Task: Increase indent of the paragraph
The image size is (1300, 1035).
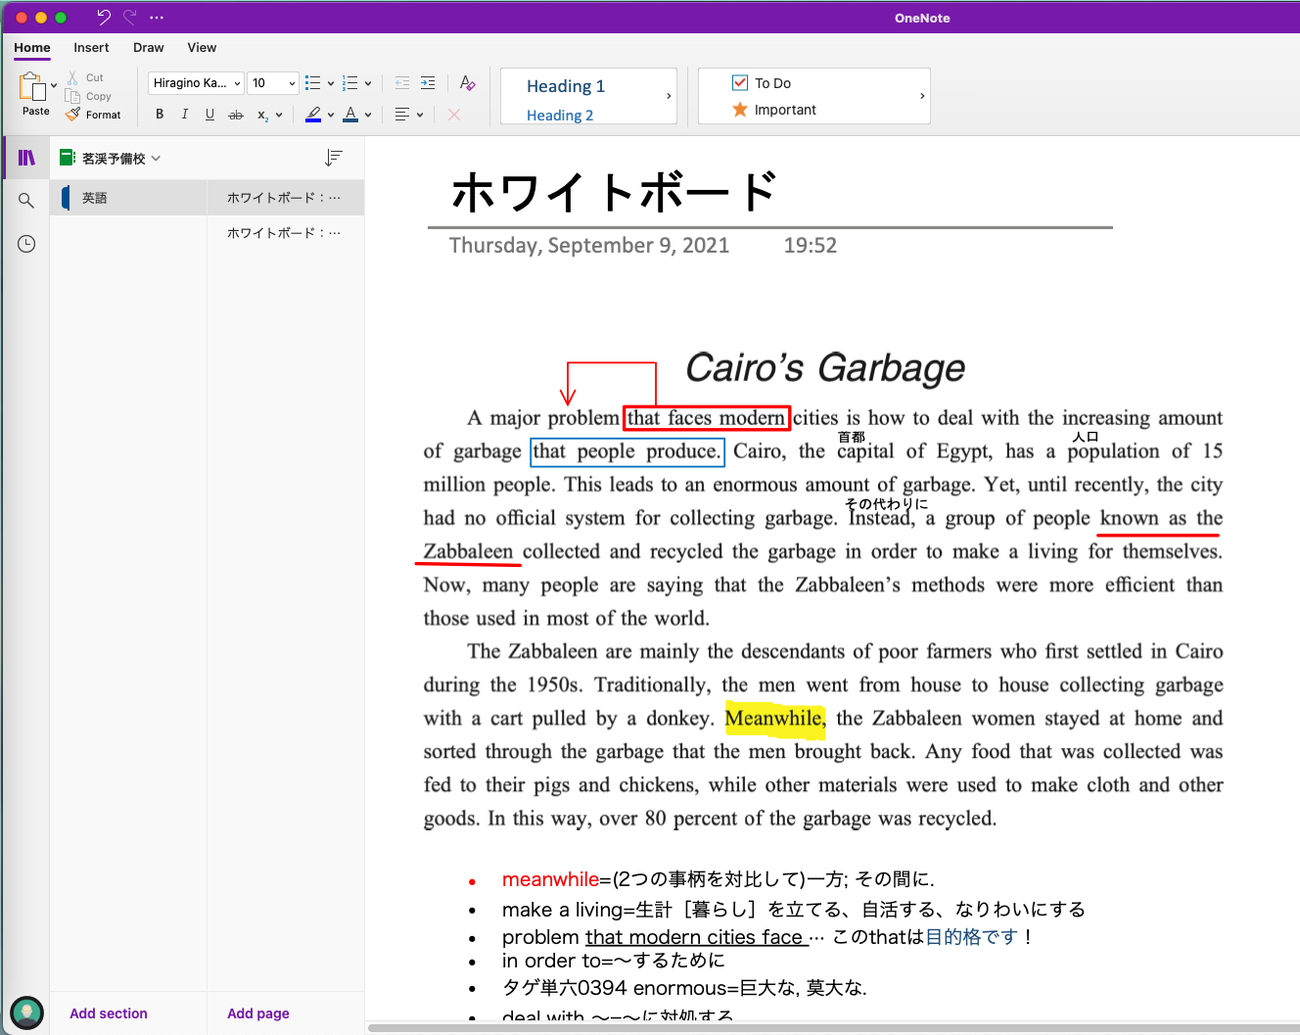Action: (x=428, y=83)
